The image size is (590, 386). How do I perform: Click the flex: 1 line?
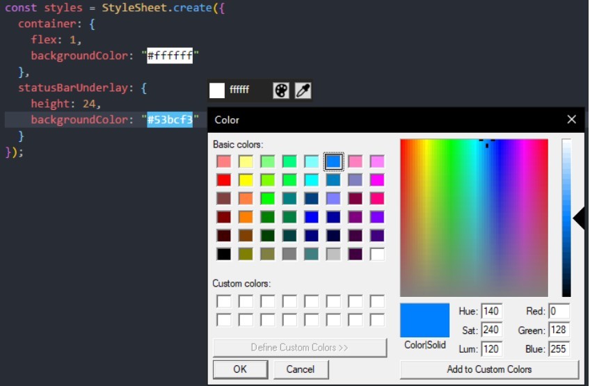[x=56, y=40]
